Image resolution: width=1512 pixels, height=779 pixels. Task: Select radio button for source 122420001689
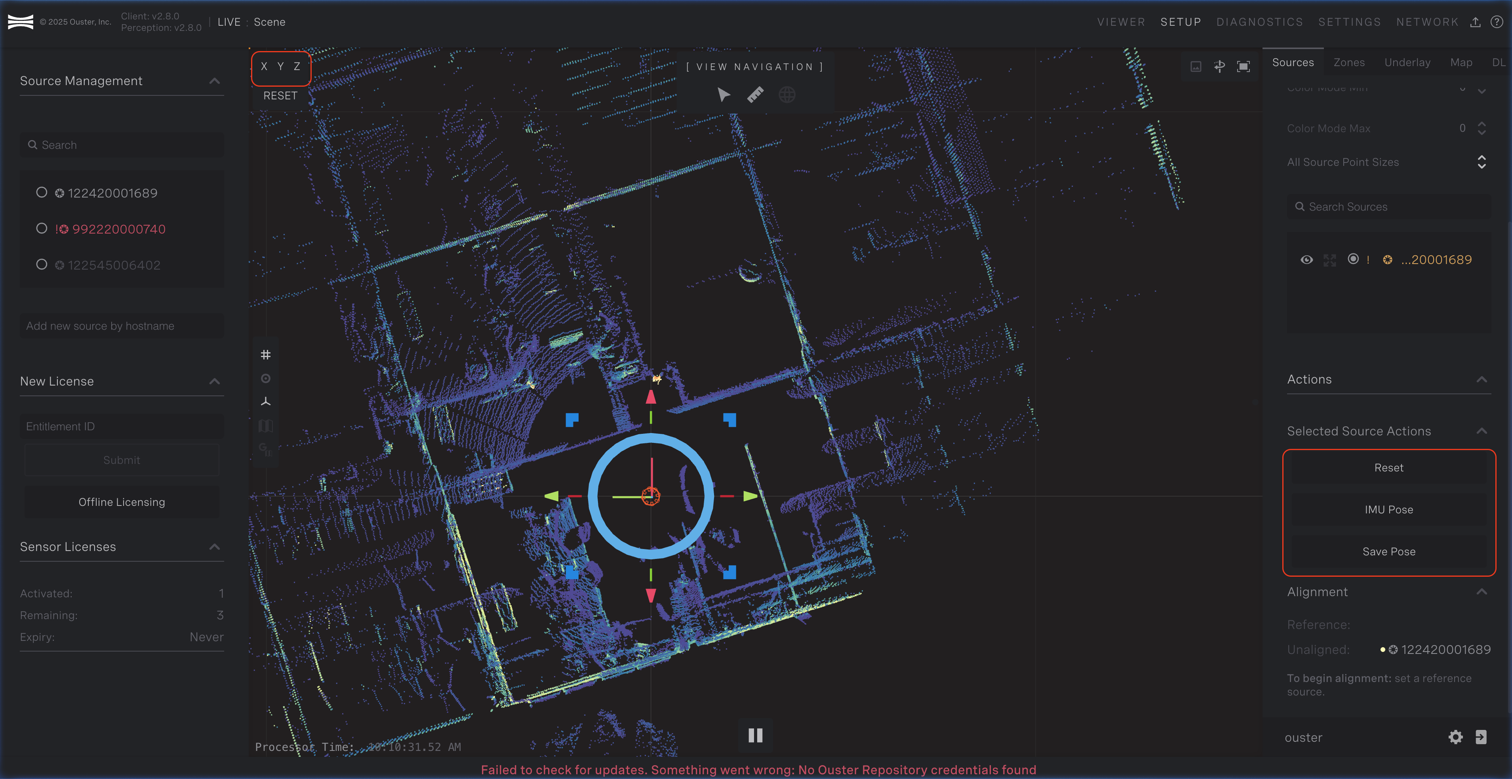tap(42, 192)
